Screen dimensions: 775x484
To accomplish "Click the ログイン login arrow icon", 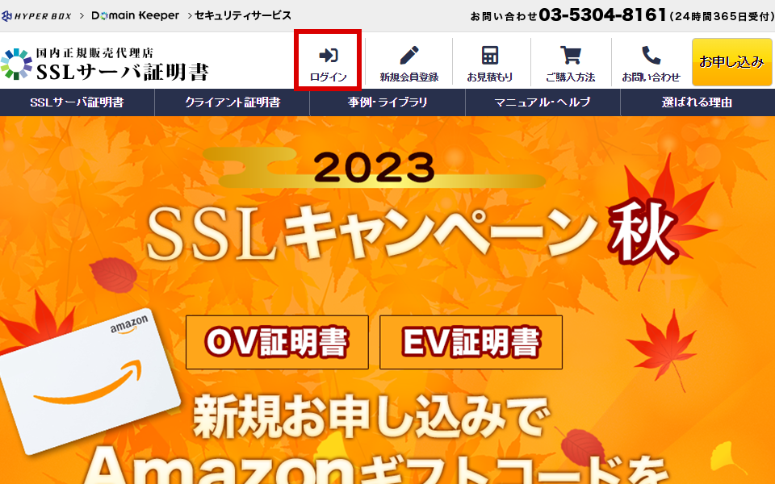I will point(329,55).
